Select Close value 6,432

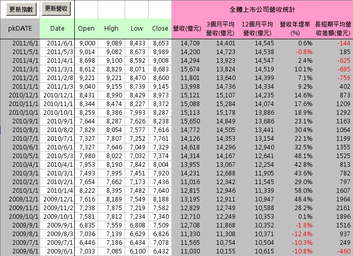(160, 251)
